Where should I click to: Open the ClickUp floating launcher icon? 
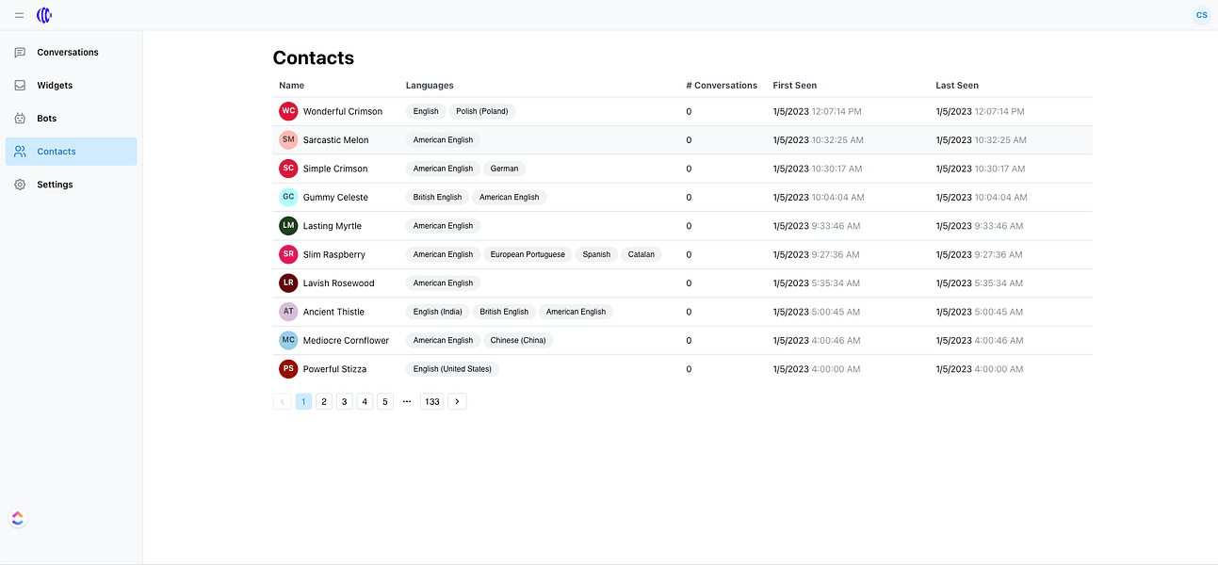[x=18, y=518]
